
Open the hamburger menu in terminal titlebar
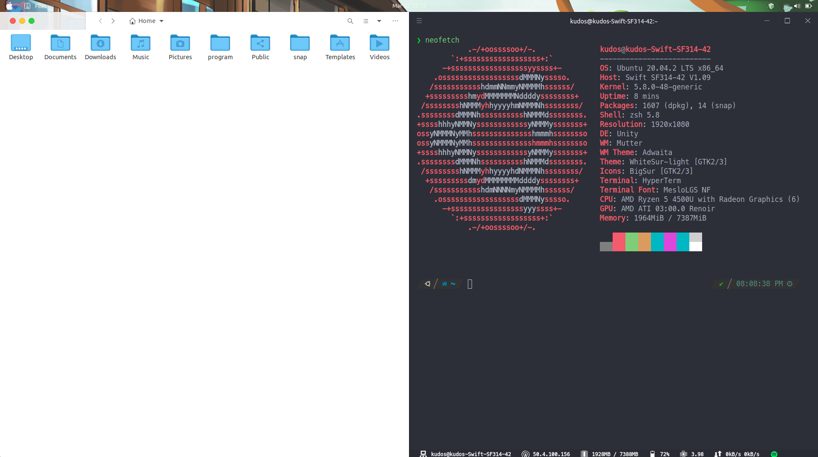pos(420,20)
